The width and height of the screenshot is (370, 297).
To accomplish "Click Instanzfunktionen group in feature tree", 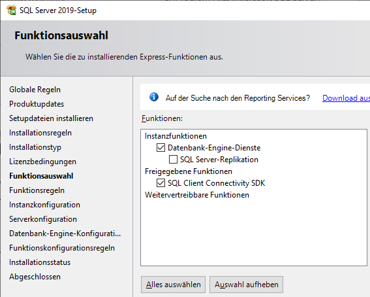I will (176, 136).
